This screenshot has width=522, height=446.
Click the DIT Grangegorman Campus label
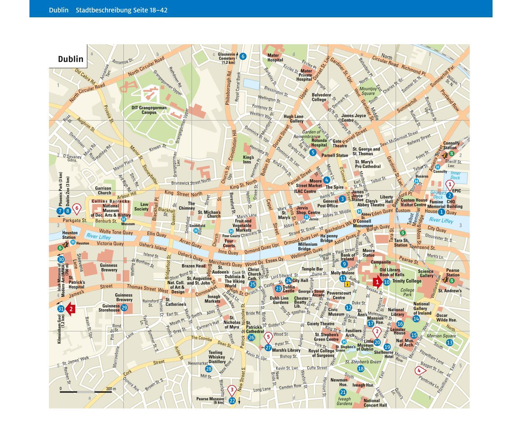149,110
